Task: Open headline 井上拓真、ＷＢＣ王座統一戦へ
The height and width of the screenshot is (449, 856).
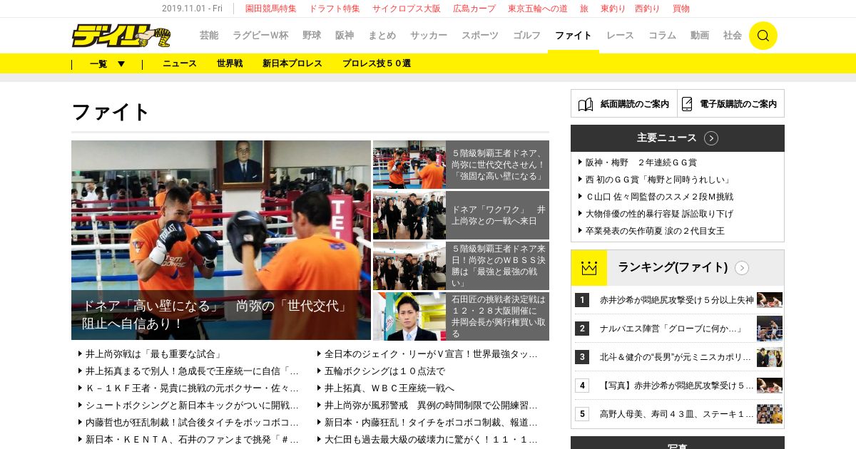Action: pos(389,388)
